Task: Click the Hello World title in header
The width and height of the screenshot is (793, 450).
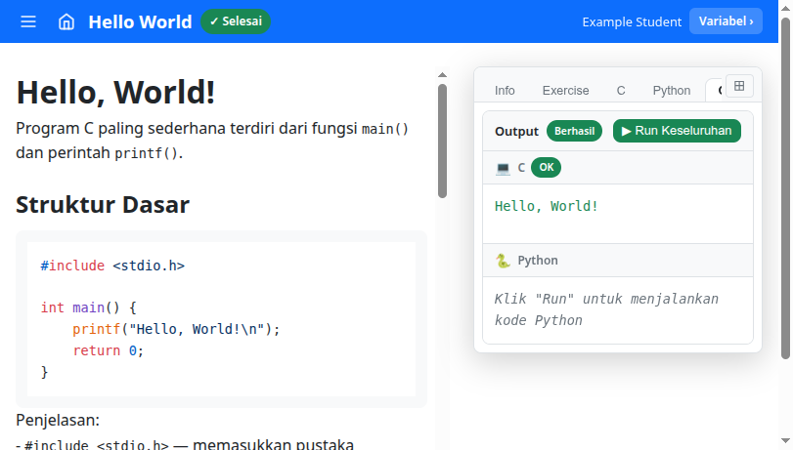Action: click(x=140, y=21)
